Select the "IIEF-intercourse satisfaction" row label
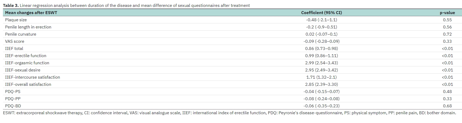The width and height of the screenshot is (462, 123). 33,77
